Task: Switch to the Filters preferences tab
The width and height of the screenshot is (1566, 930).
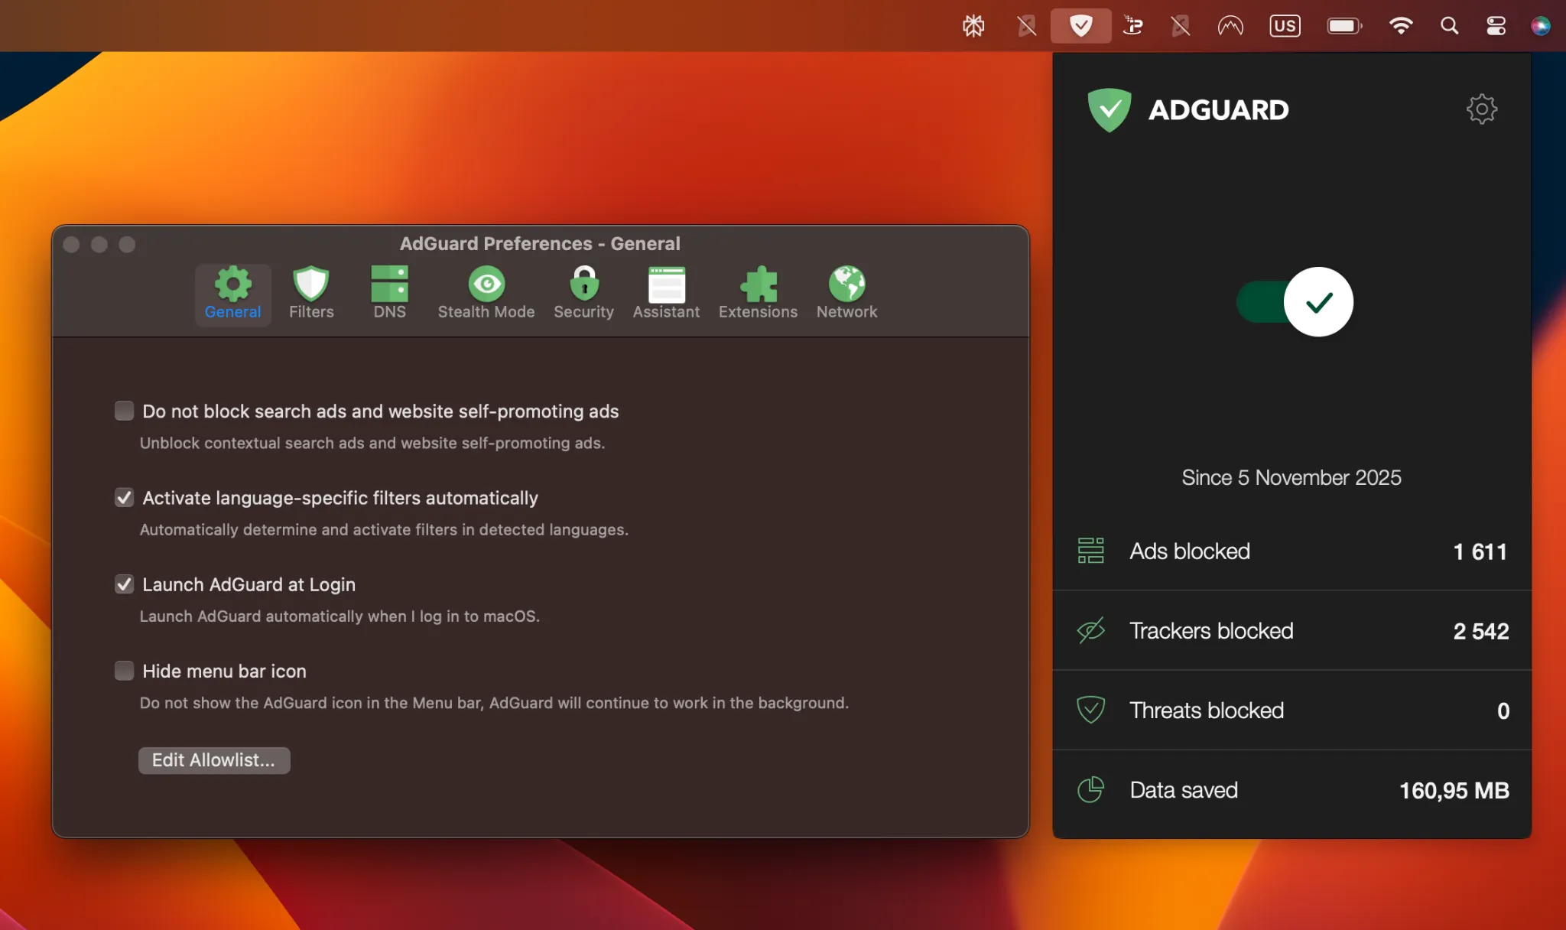Action: tap(310, 293)
